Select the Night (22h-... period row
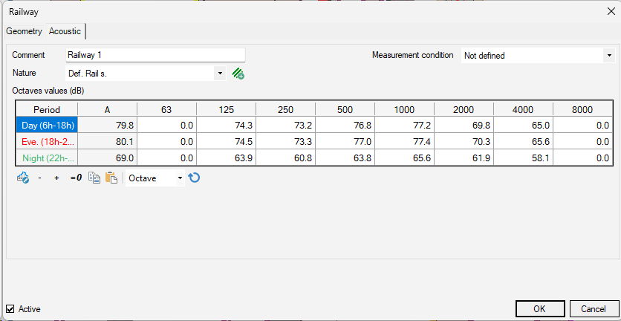This screenshot has height=321, width=621. (47, 158)
